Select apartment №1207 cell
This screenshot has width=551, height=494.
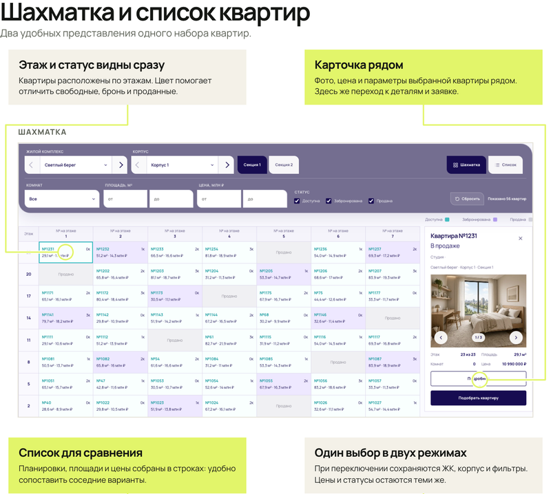[x=393, y=275]
